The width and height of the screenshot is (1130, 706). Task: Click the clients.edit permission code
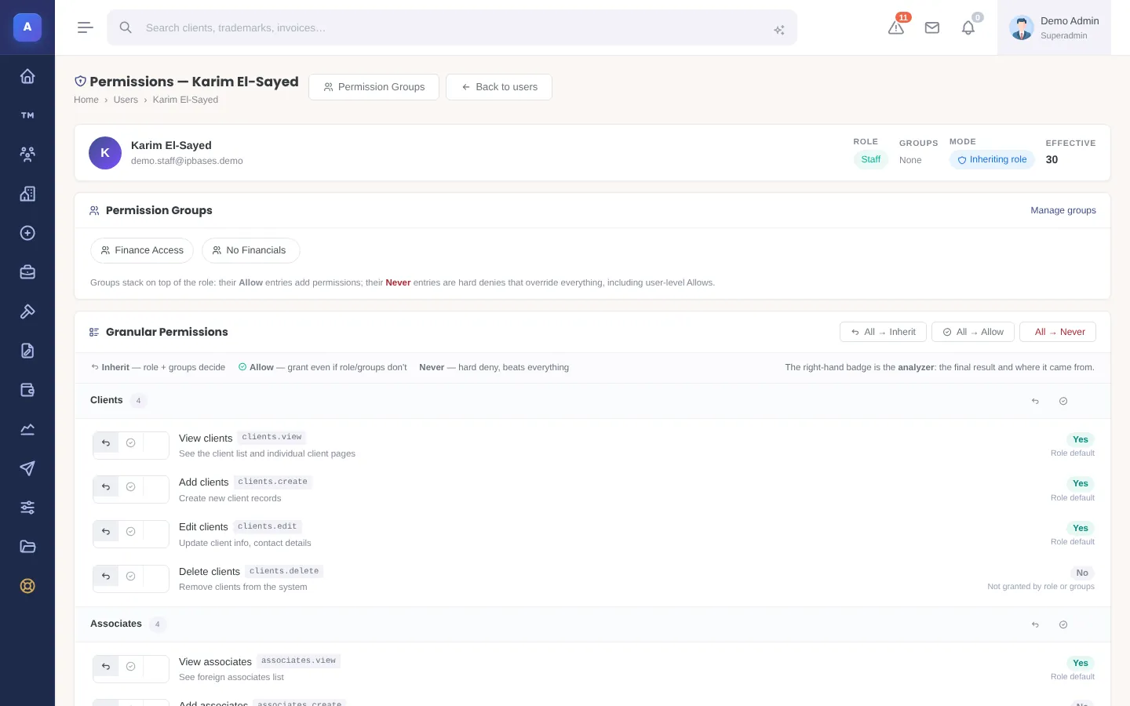point(268,526)
